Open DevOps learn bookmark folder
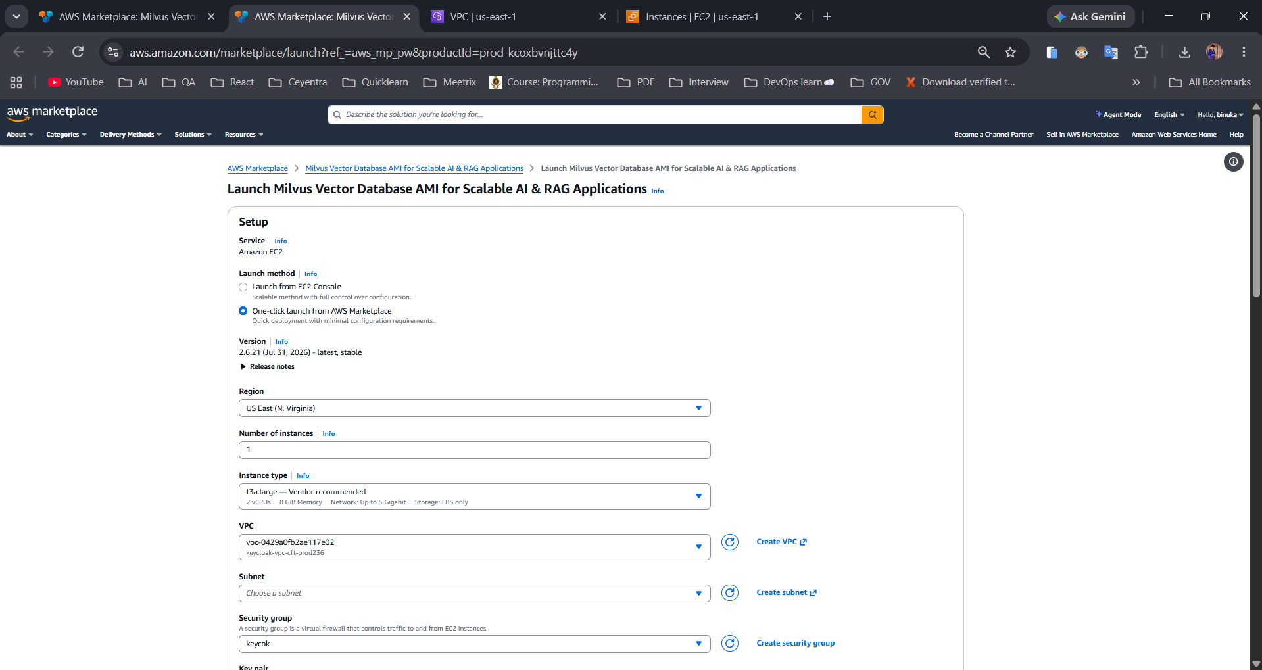 click(789, 82)
